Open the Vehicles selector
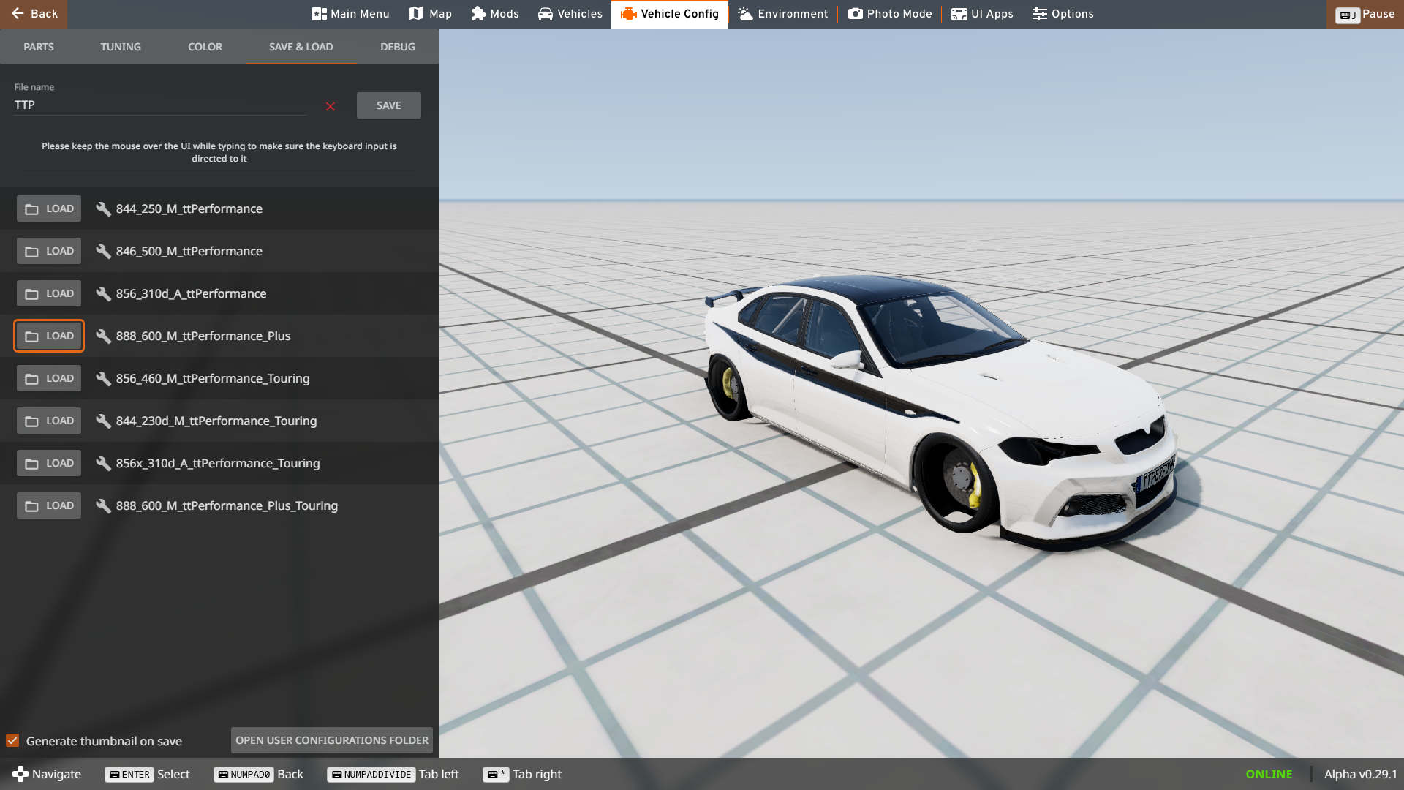 [570, 14]
